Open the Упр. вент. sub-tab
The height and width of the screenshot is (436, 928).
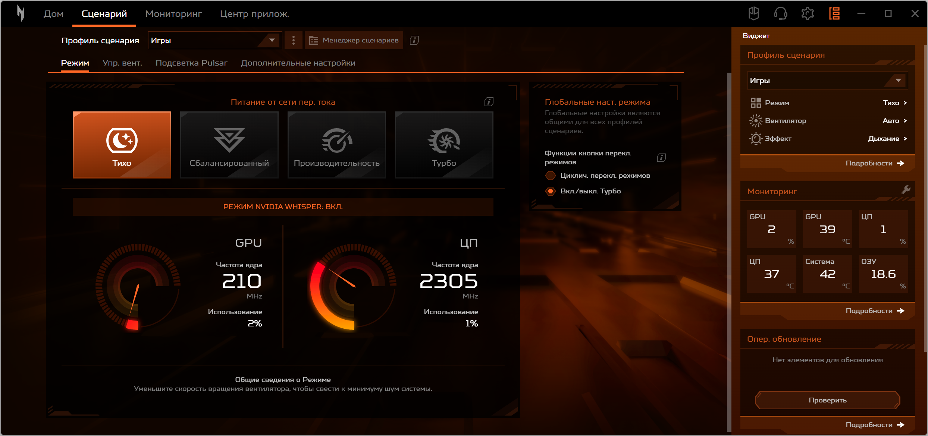point(122,63)
